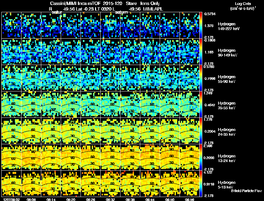Viewport: 264px width, 201px height.
Task: Click the color bar beside Hydrogen 24-35 keV
Action: click(201, 131)
